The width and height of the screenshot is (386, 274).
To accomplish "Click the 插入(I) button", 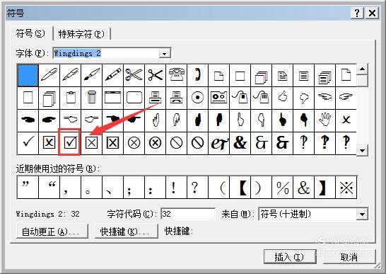I will [x=290, y=257].
